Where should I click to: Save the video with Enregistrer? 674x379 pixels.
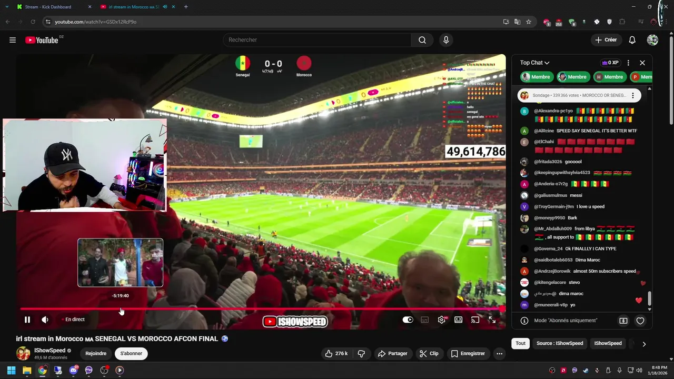[x=468, y=354]
